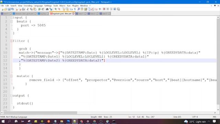220x124 pixels.
Task: Close the logstash-grok_filter.yml tab with its red X
Action: point(73,14)
